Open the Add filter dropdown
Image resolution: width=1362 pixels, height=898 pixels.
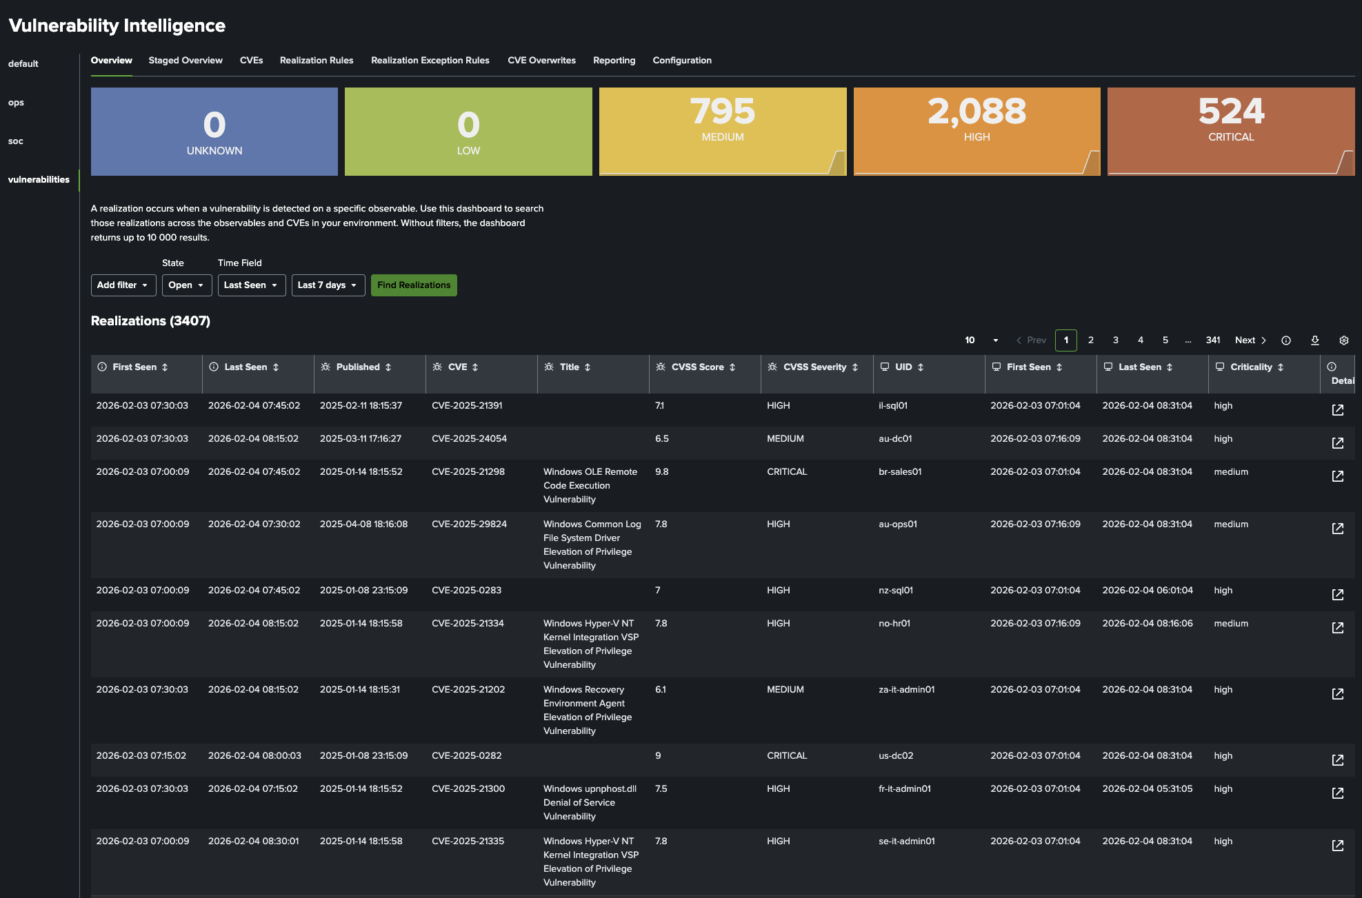[123, 285]
